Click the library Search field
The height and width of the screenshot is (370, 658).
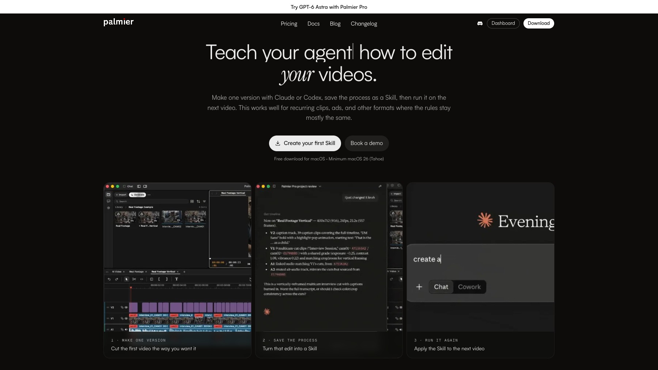point(152,201)
